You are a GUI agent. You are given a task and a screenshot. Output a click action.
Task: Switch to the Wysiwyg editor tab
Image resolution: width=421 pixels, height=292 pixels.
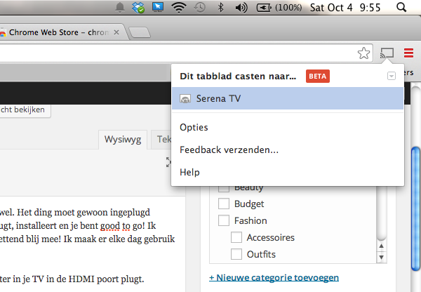(x=123, y=140)
